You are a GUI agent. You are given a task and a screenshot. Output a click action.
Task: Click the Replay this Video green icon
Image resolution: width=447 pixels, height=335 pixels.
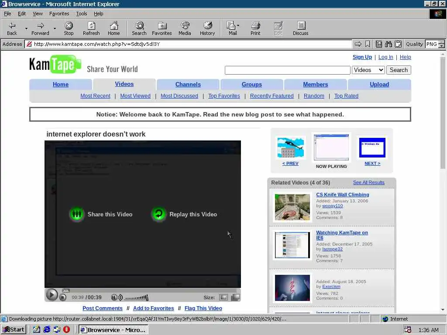click(158, 214)
